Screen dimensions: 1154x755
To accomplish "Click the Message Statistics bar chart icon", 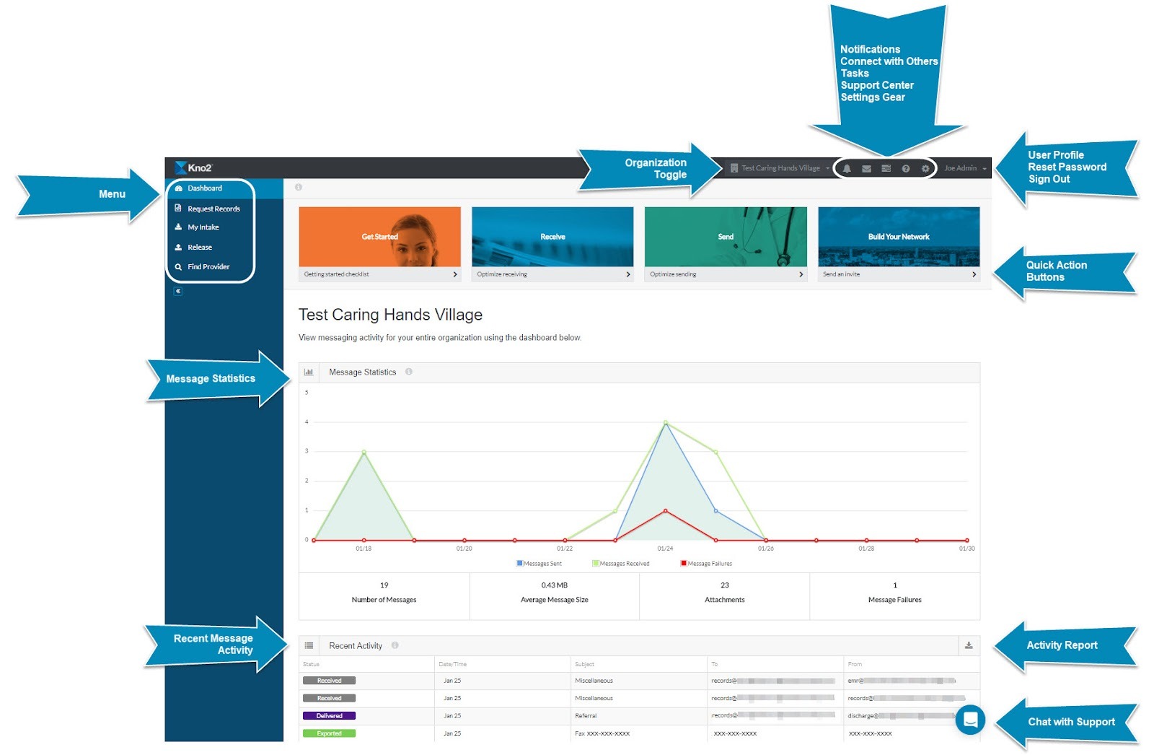I will click(309, 372).
